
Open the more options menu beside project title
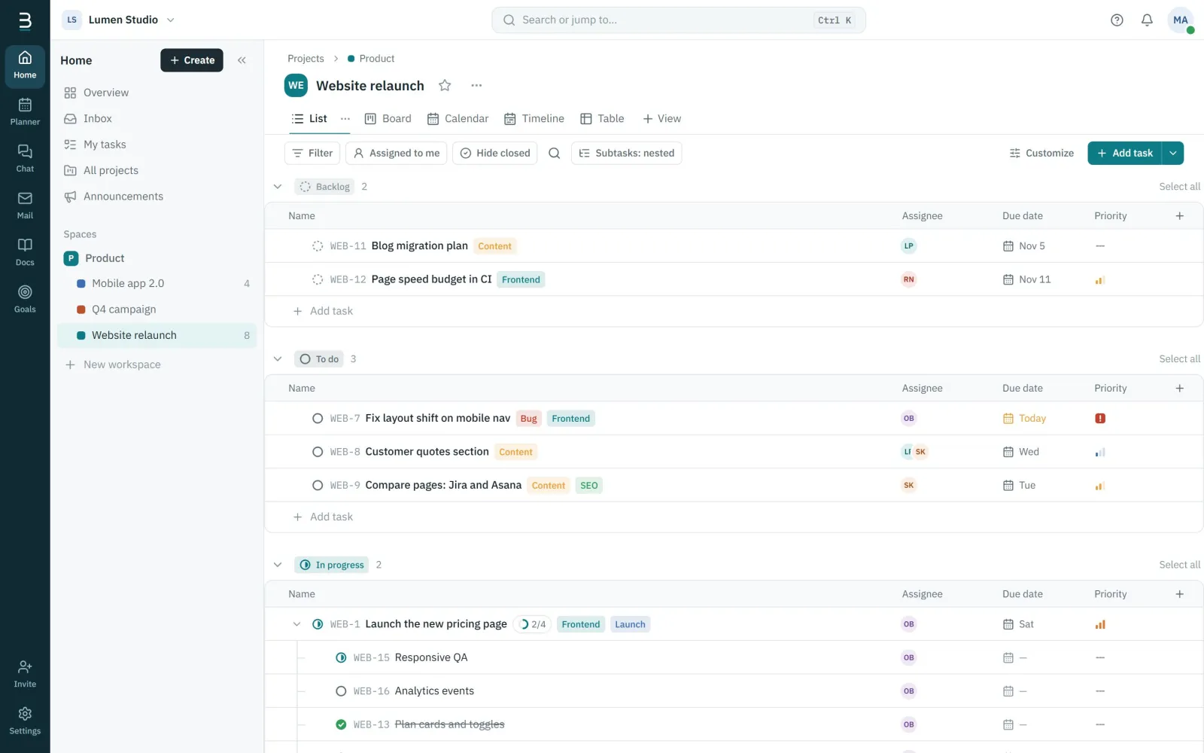click(476, 86)
